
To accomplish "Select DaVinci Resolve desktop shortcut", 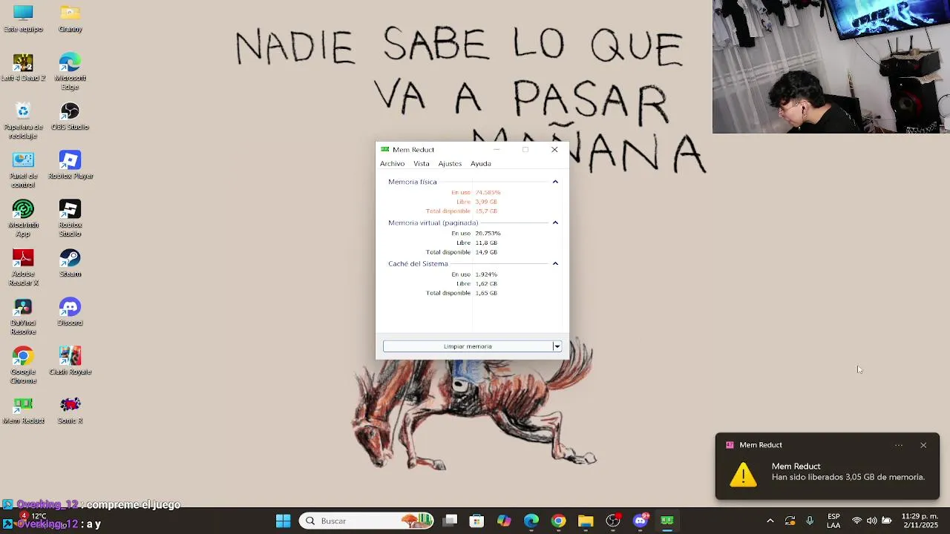I will tap(23, 317).
